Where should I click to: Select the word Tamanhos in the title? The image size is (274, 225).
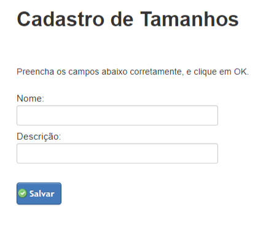pyautogui.click(x=190, y=19)
